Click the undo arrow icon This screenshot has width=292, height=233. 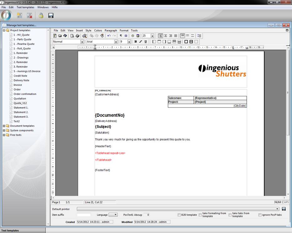tap(109, 36)
